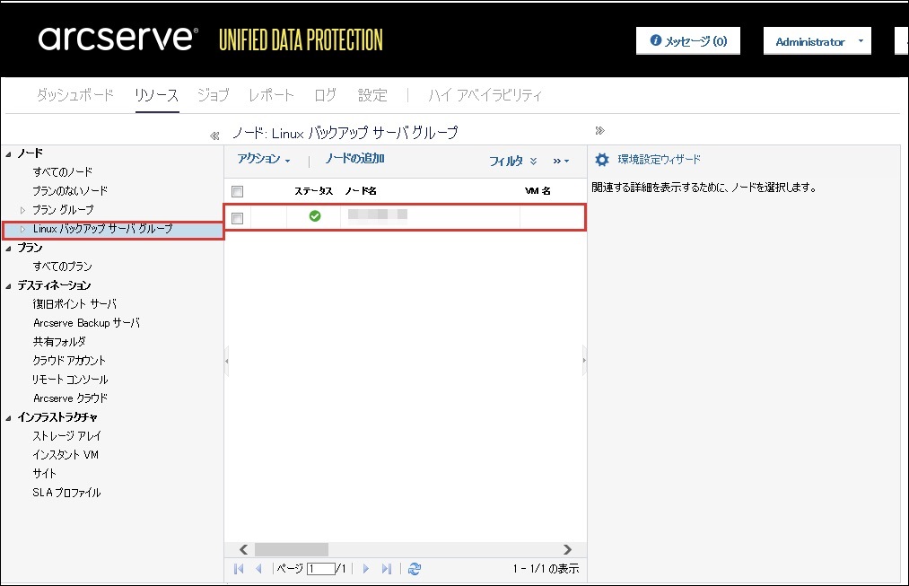This screenshot has height=586, width=909.
Task: Click the environment settings wizard gear icon
Action: tap(602, 160)
